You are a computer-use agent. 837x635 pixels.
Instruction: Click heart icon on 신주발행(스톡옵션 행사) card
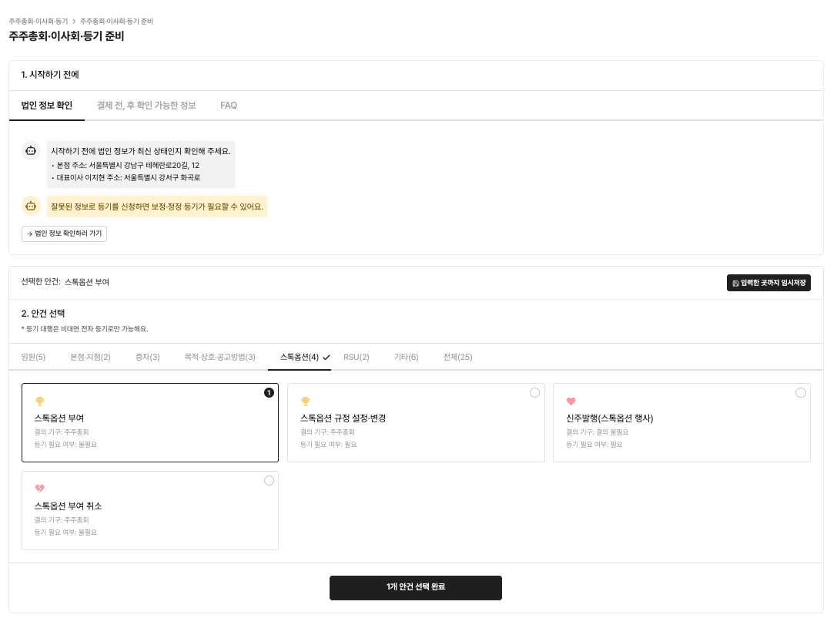571,401
